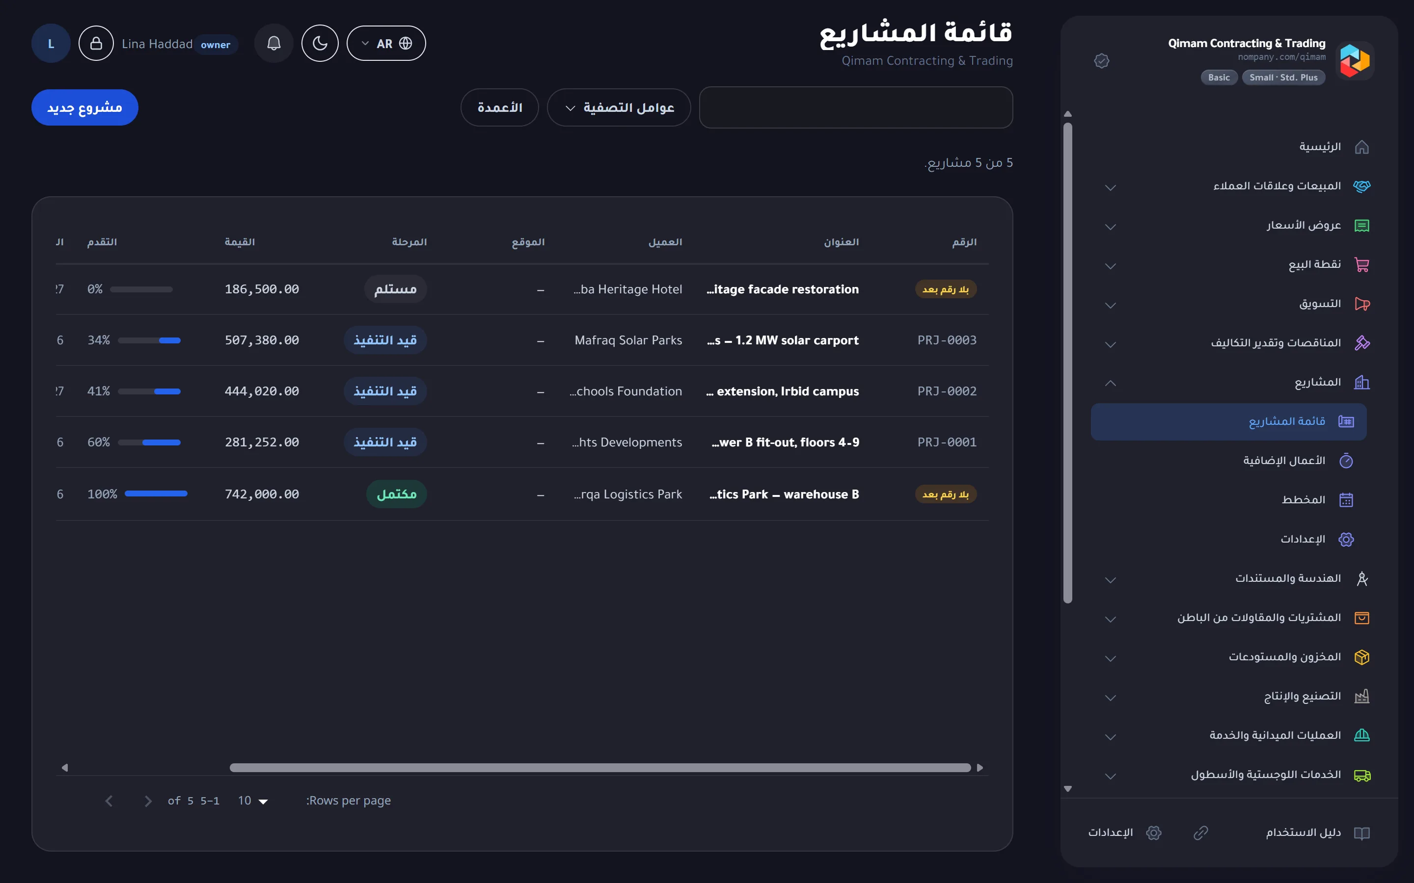The width and height of the screenshot is (1414, 883).
Task: Click the الهندسة والمستندات compass icon
Action: click(x=1361, y=579)
